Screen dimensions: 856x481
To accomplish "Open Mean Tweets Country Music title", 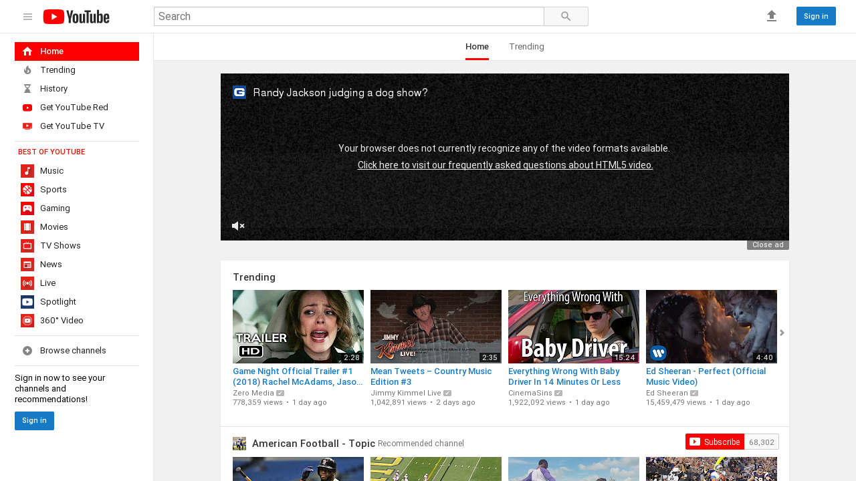I will [x=431, y=377].
